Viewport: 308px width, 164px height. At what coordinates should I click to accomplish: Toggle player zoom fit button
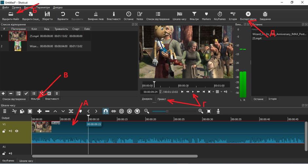(209, 92)
